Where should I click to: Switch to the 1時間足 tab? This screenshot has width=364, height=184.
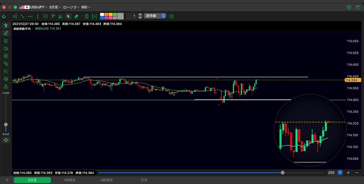click(x=69, y=180)
